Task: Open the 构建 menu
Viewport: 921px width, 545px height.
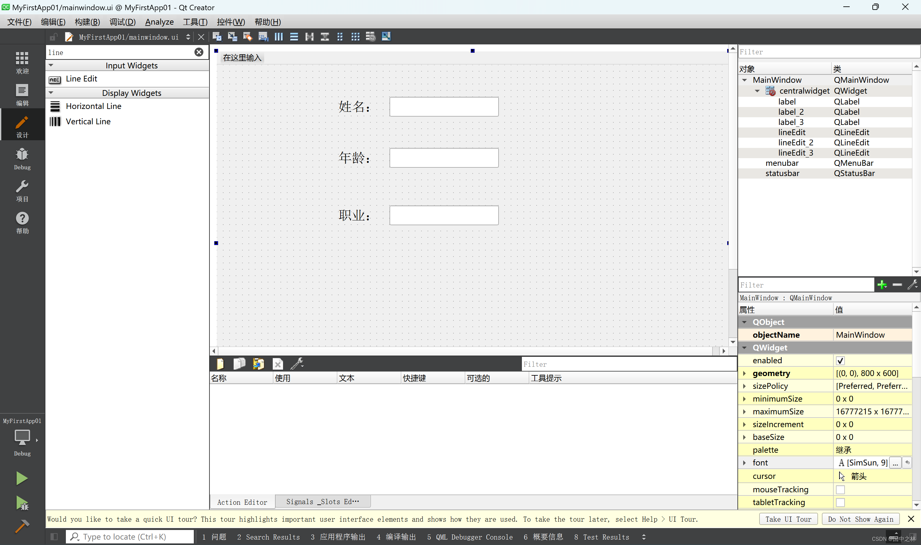Action: tap(88, 21)
